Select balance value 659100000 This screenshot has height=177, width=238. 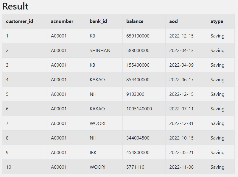point(138,36)
